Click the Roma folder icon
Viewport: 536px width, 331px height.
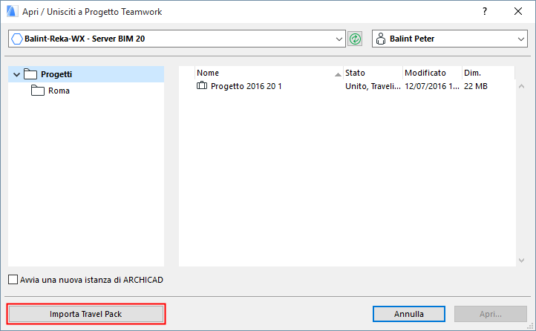click(x=38, y=91)
